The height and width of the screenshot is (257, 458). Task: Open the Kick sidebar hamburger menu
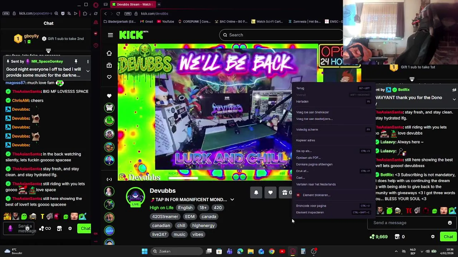tap(110, 35)
